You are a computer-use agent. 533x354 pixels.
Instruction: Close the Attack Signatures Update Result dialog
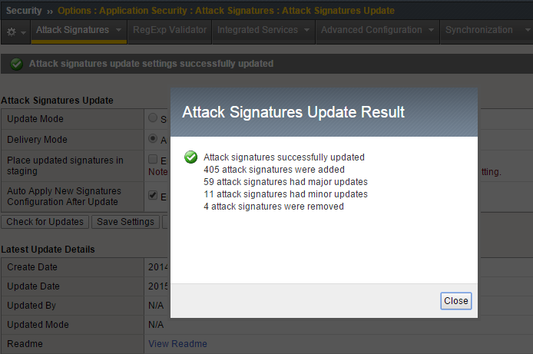click(455, 301)
